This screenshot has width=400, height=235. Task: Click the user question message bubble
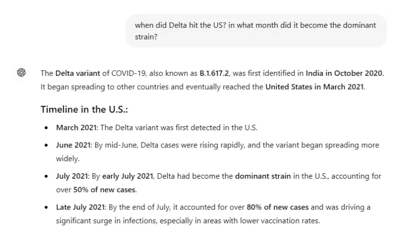point(255,31)
